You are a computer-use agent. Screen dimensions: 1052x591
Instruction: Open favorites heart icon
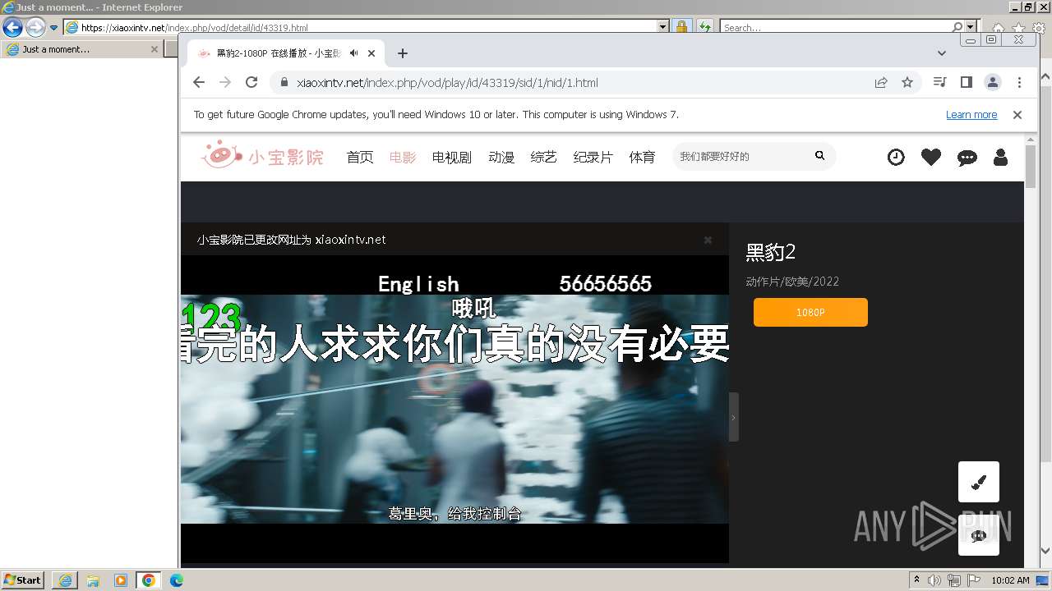[931, 157]
